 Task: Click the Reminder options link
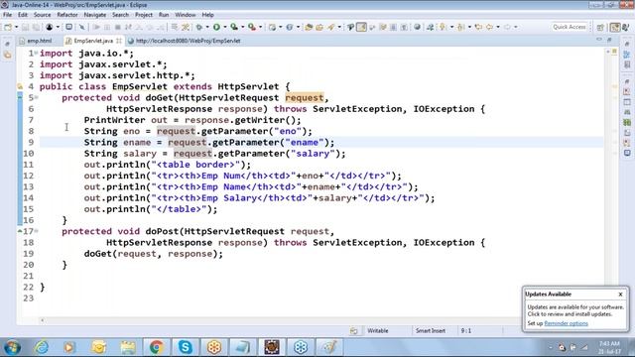566,323
